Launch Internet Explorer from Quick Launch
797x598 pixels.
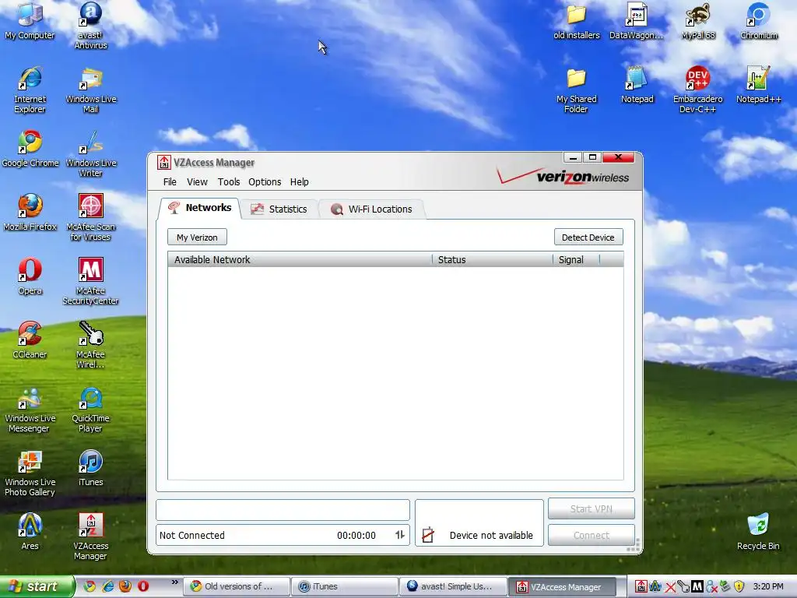coord(107,586)
